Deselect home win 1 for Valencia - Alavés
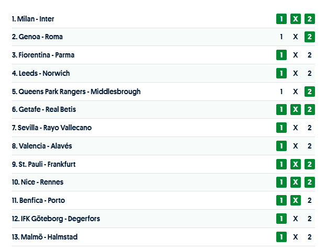327x251 pixels. pos(281,146)
